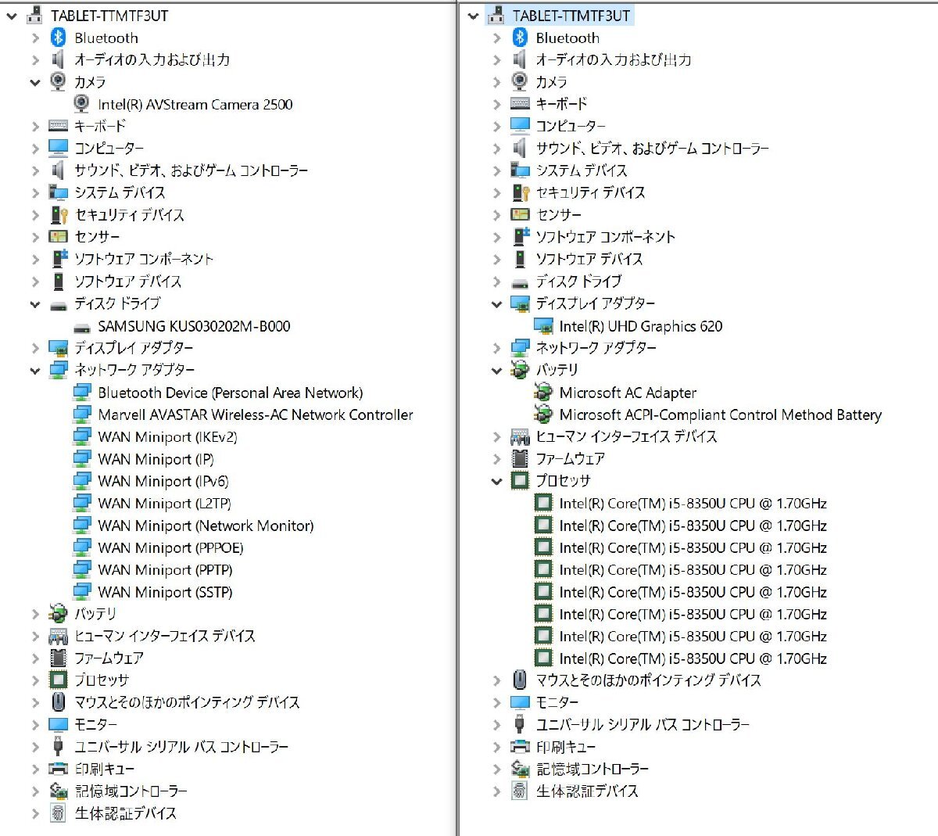Click the icon beside Microsoft ACPI-Compliant Control Method Battery
The width and height of the screenshot is (938, 836).
pos(543,414)
